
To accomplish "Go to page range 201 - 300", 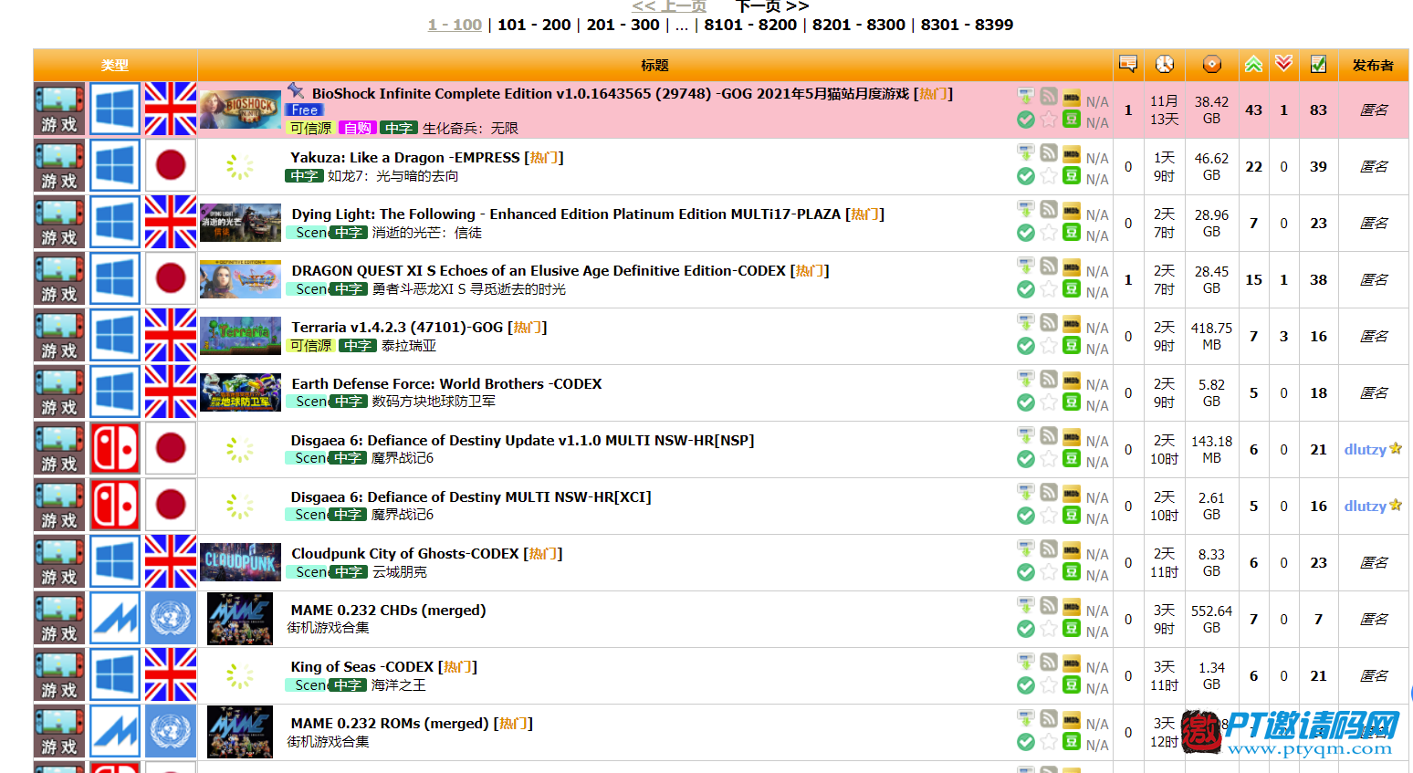I will [623, 25].
